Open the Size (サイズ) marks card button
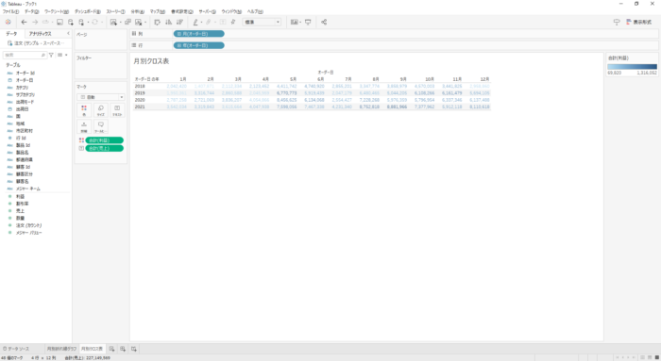The height and width of the screenshot is (361, 661). (101, 110)
